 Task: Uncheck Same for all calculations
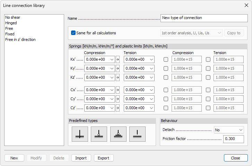click(73, 33)
